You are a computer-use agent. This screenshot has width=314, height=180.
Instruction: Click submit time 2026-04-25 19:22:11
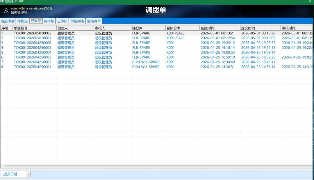click(258, 47)
